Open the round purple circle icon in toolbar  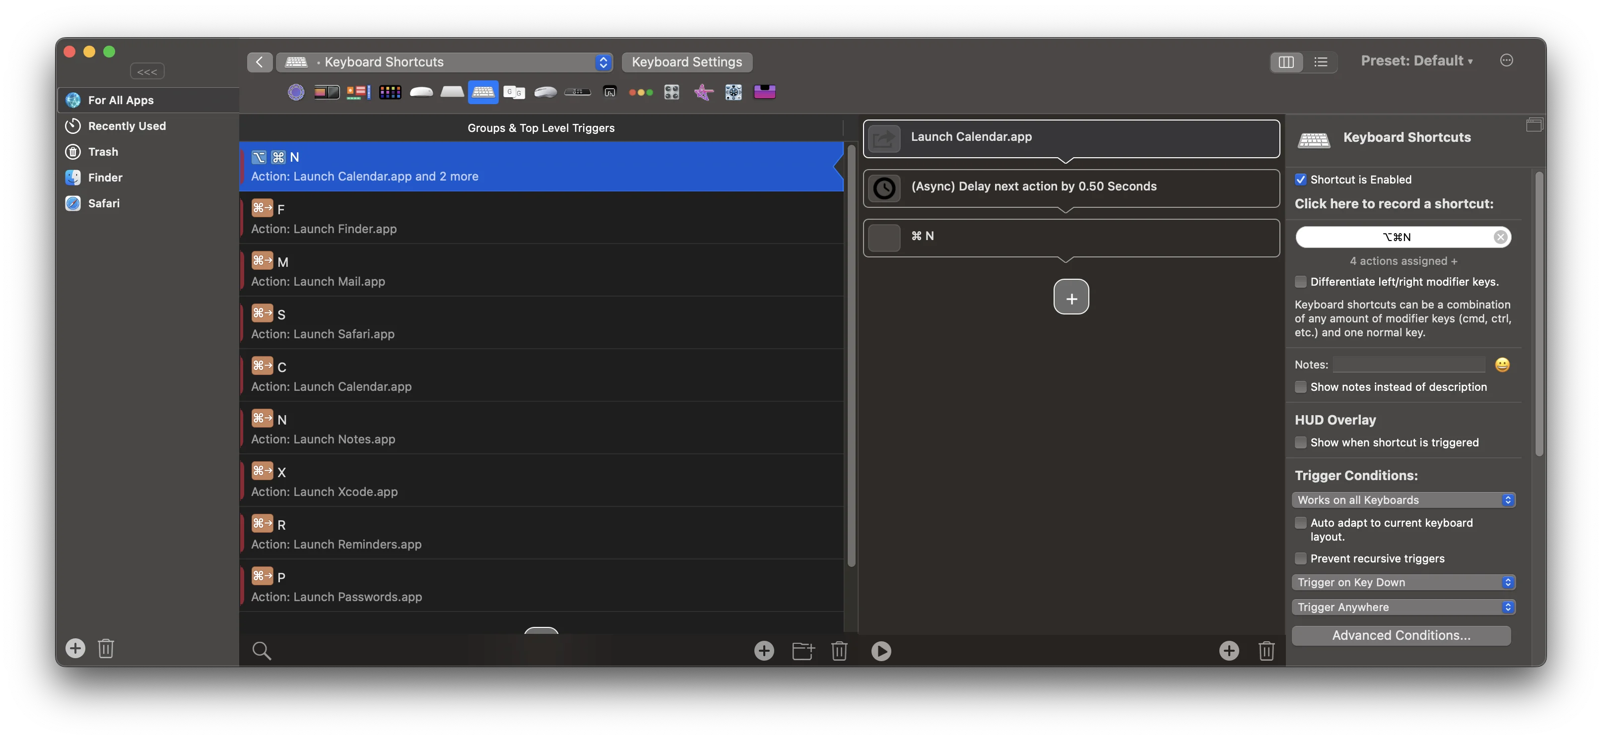(x=296, y=93)
